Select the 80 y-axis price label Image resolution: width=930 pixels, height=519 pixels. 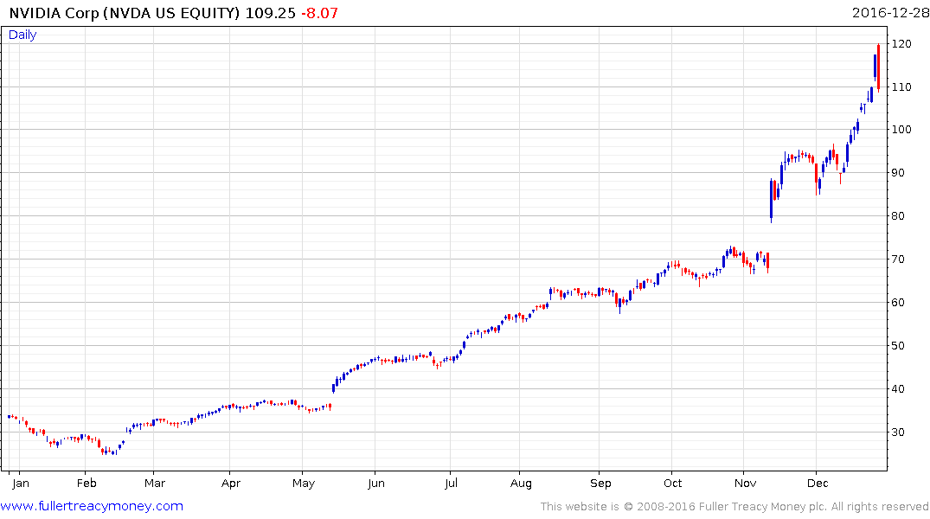pos(899,216)
